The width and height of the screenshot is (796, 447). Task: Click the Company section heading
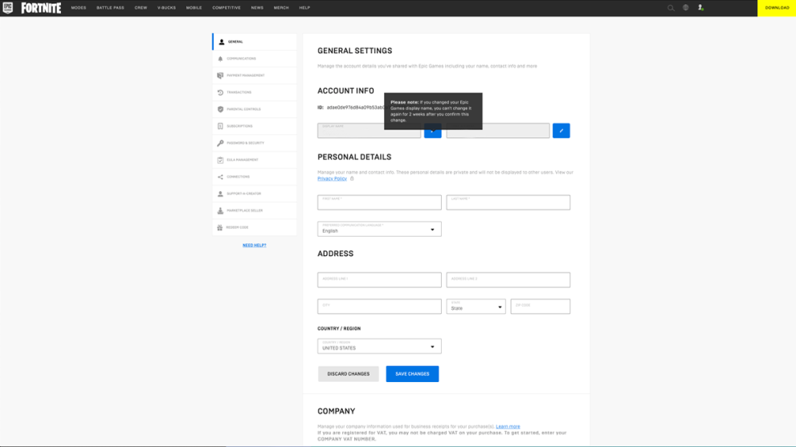pyautogui.click(x=336, y=412)
